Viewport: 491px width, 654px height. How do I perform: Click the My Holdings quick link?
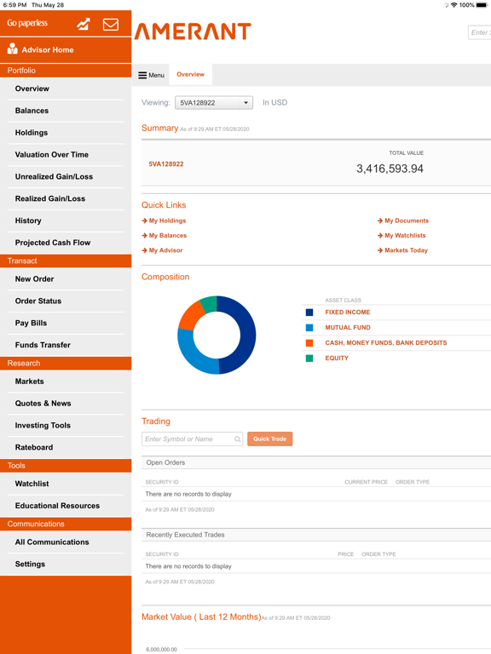pos(167,221)
